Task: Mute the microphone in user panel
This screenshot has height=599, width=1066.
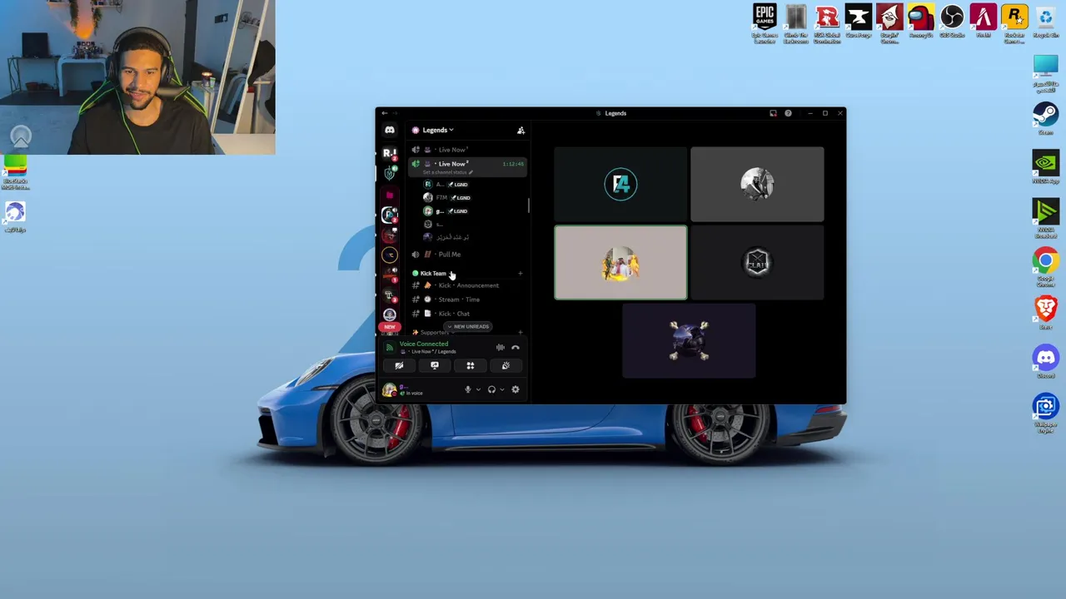Action: click(468, 389)
